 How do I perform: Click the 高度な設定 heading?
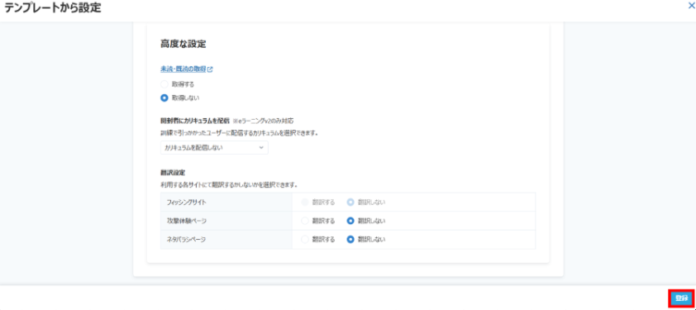pyautogui.click(x=183, y=44)
